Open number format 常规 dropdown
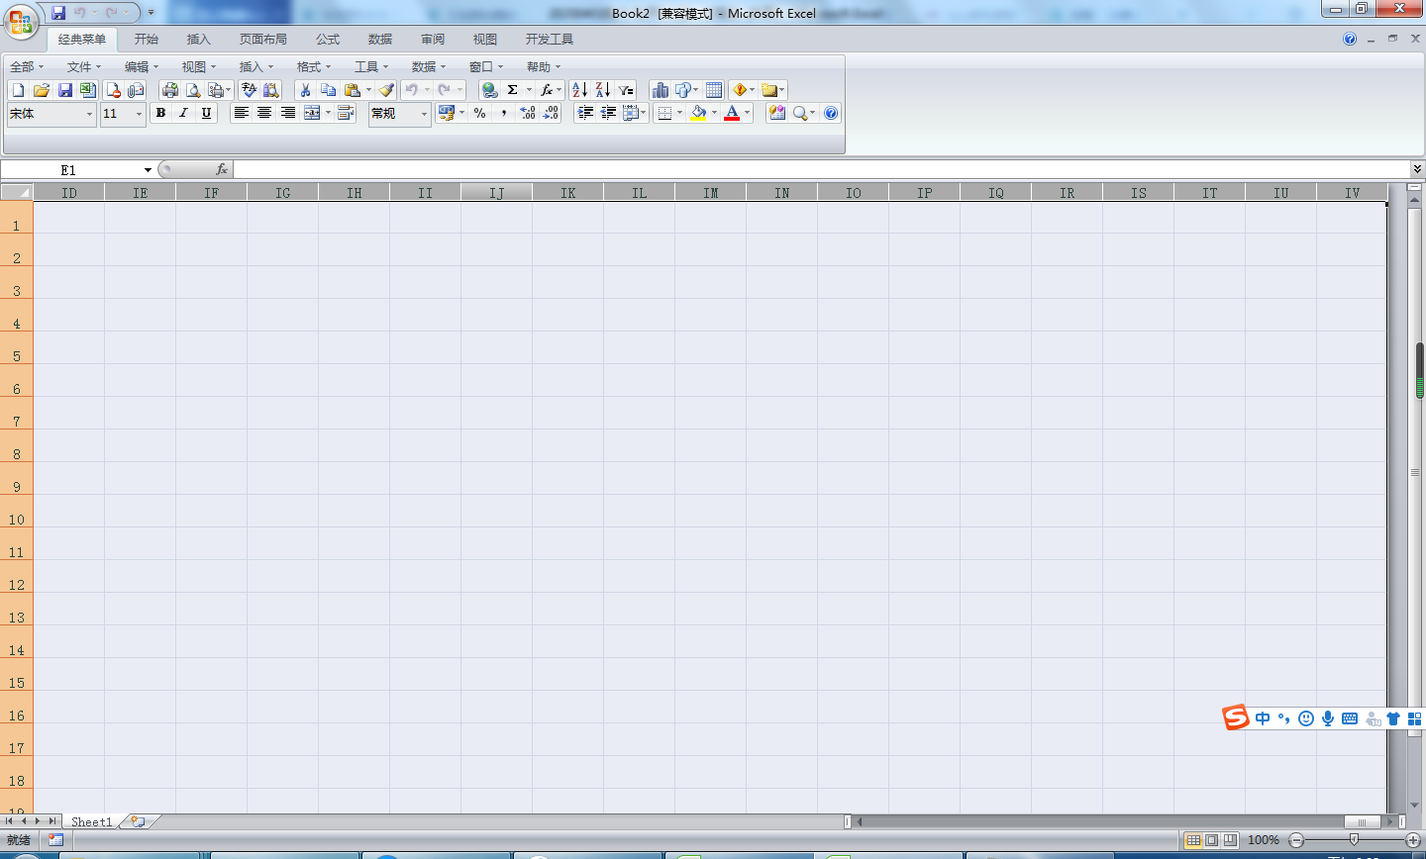This screenshot has height=859, width=1426. (x=424, y=114)
